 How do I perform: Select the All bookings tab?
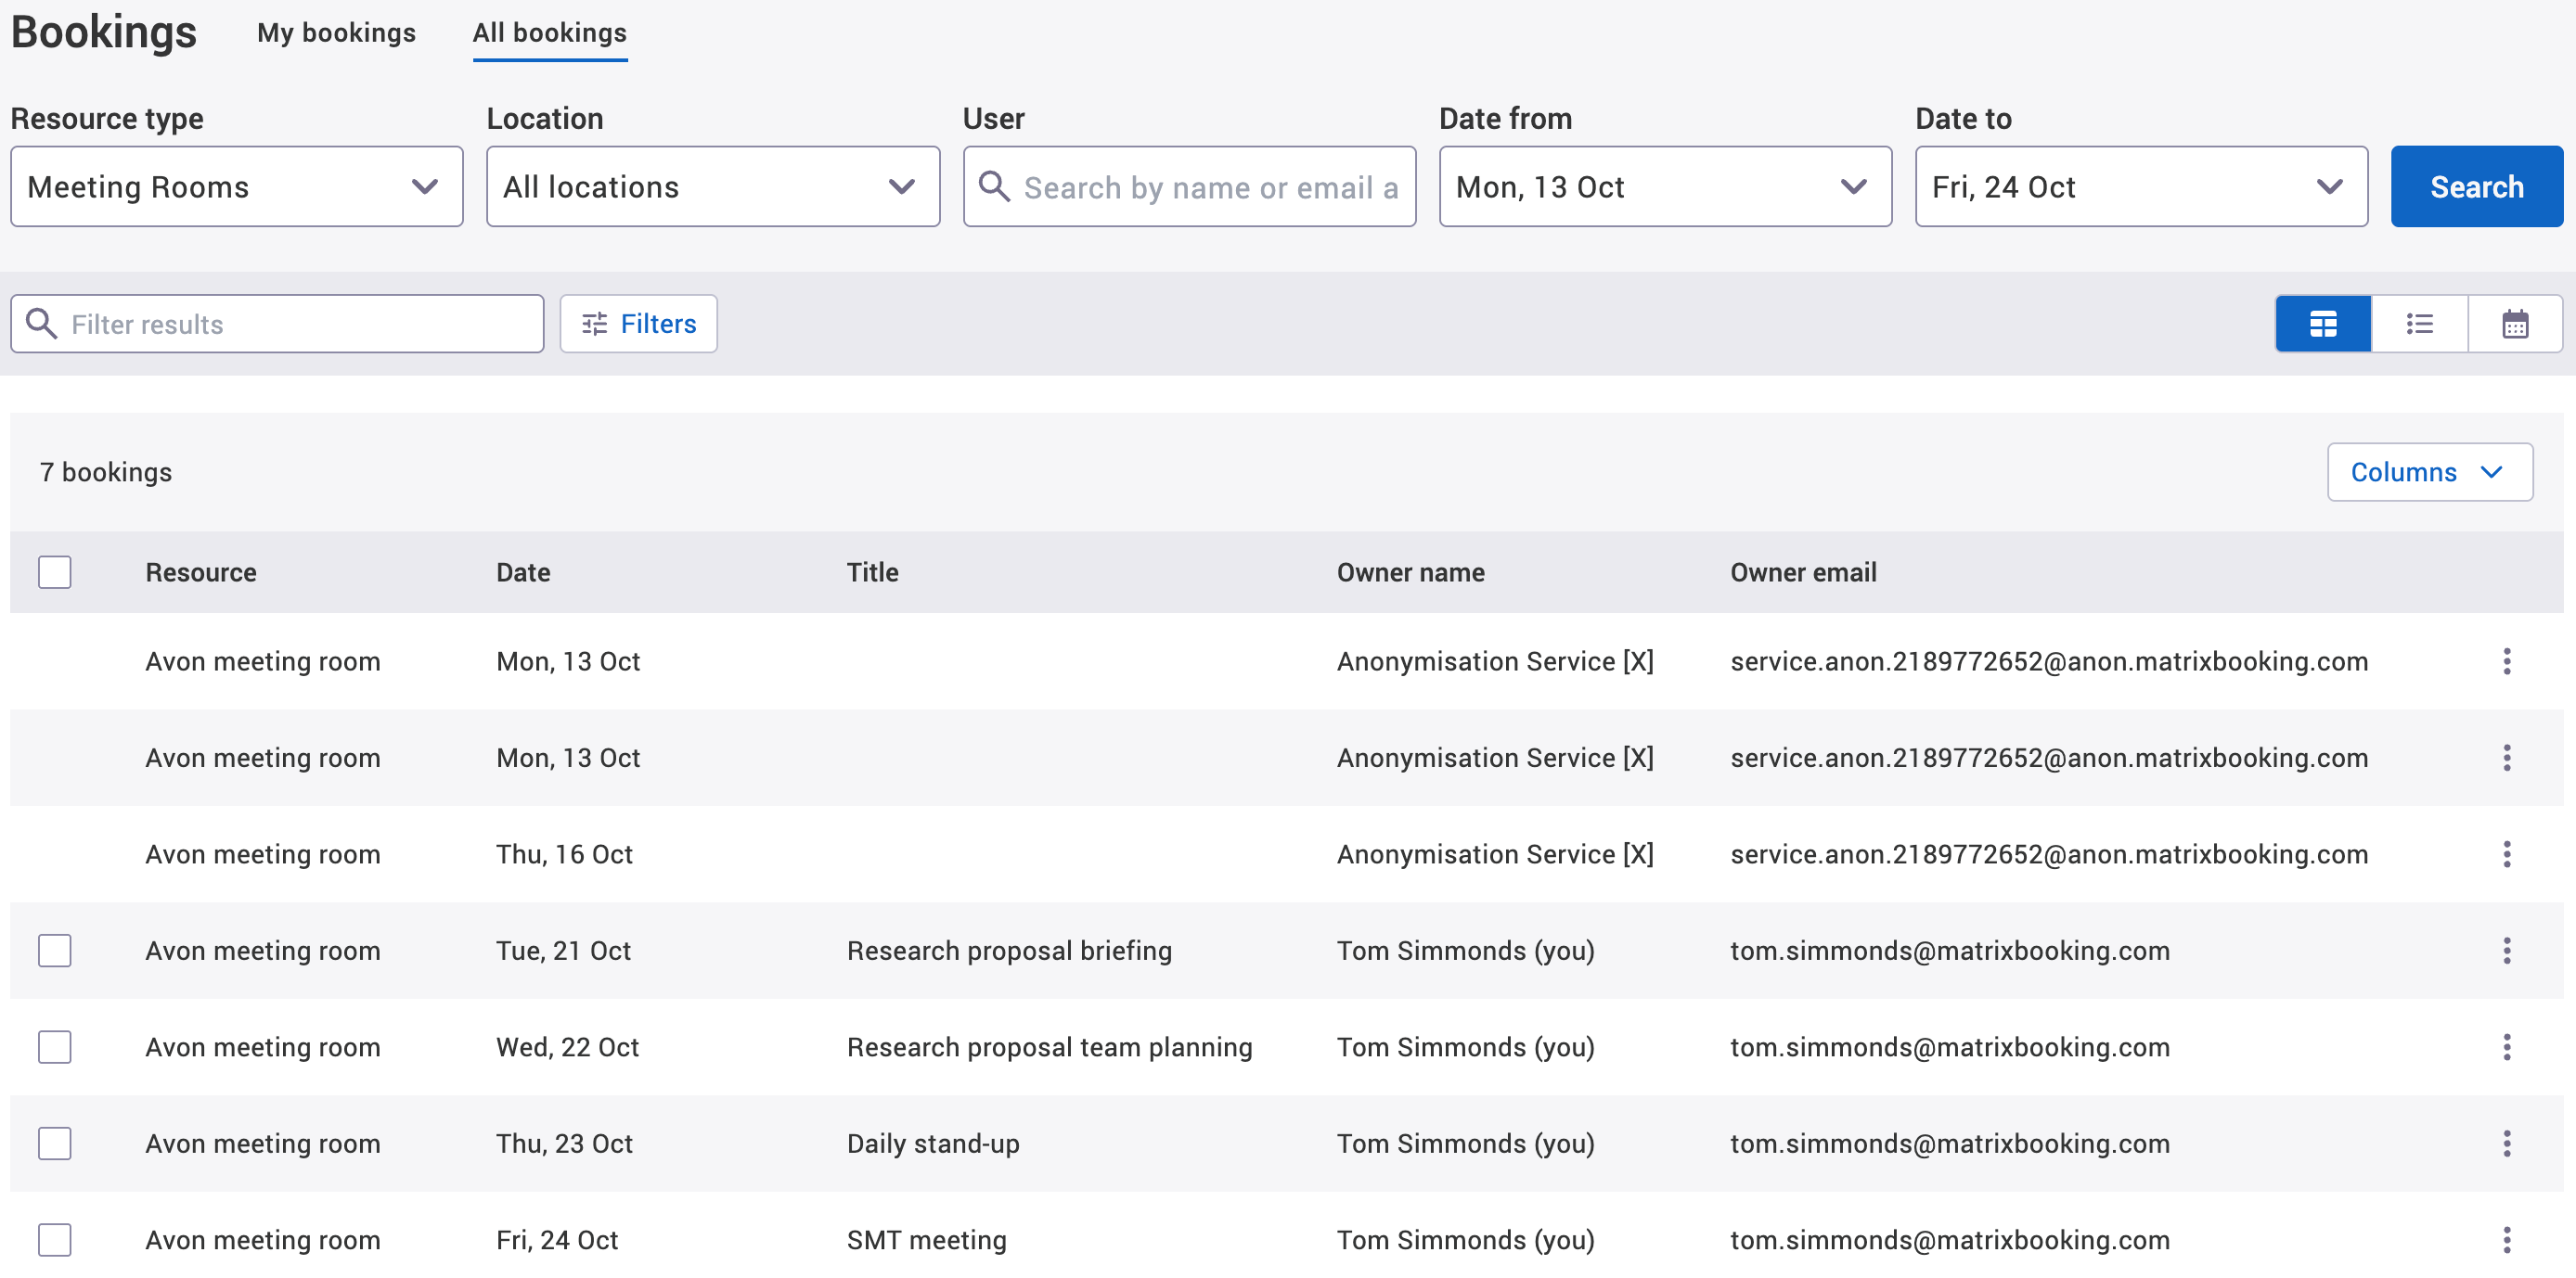(x=549, y=33)
